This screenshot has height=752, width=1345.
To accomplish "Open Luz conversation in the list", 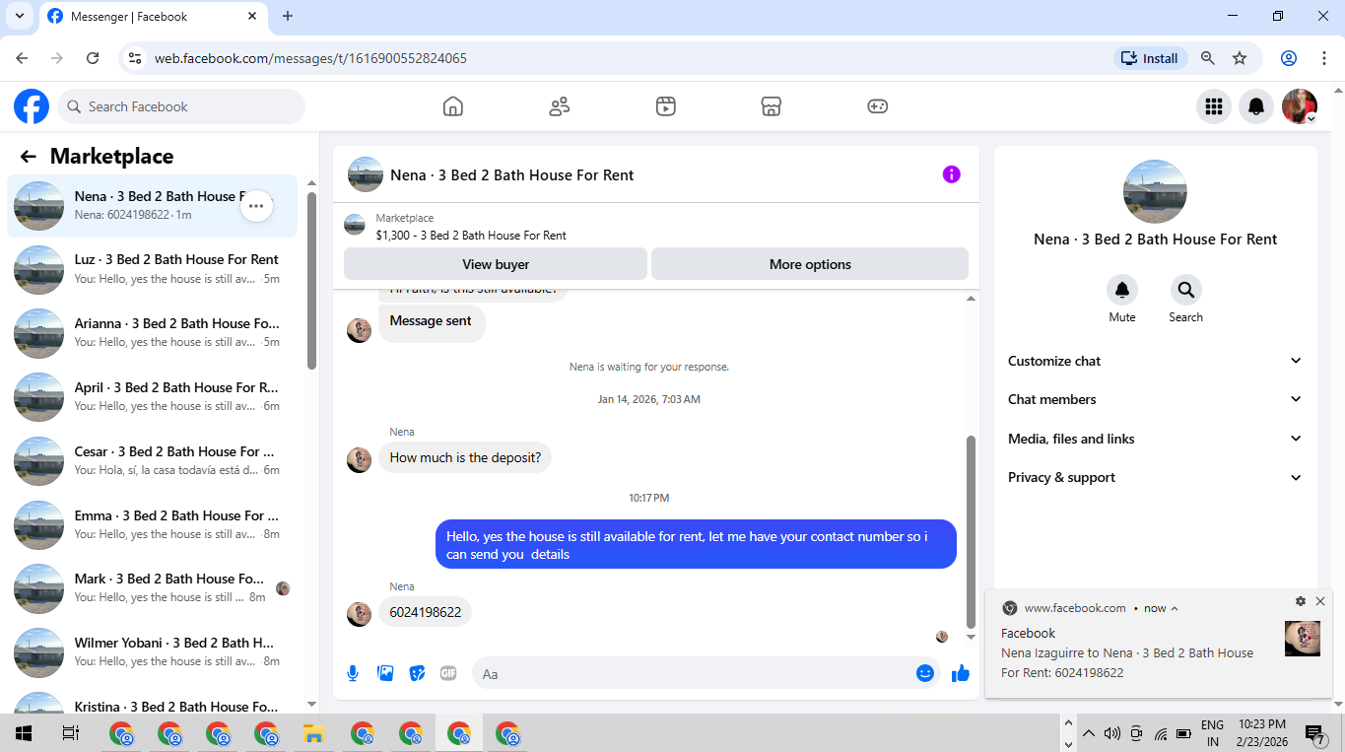I will (153, 269).
